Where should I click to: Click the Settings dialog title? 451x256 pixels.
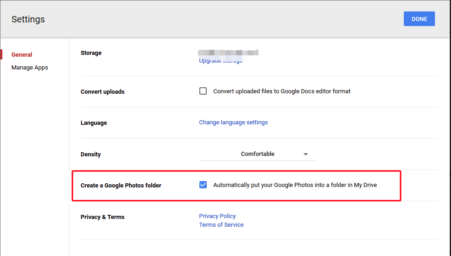28,19
